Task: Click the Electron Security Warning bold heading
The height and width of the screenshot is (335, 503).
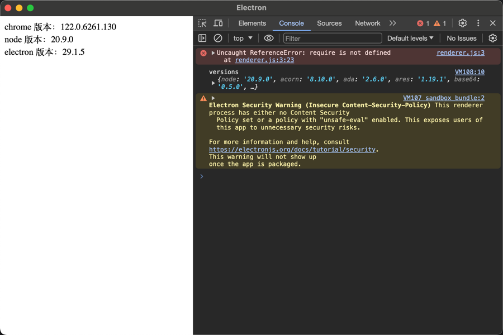Action: (320, 105)
